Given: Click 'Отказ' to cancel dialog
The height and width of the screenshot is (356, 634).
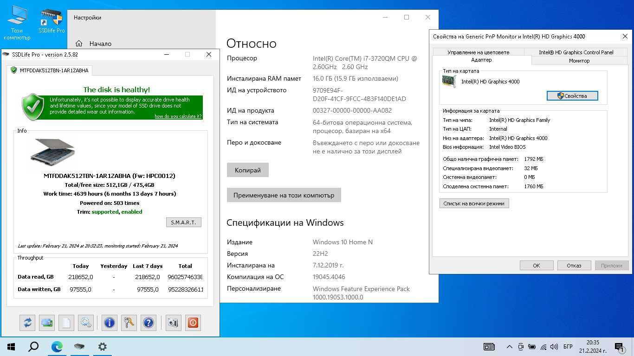Looking at the screenshot, I should pyautogui.click(x=574, y=266).
